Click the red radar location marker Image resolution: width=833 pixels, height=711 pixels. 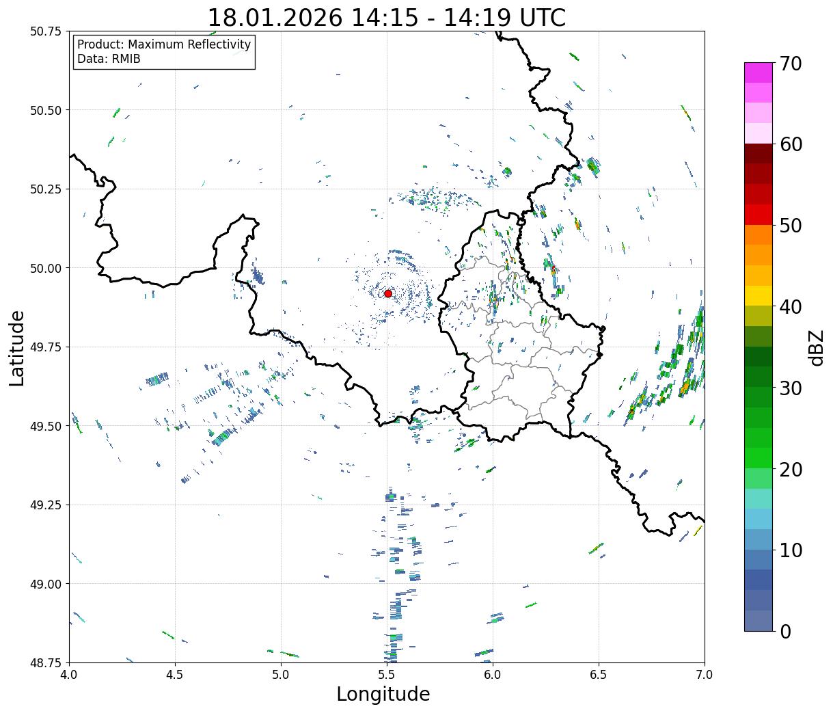click(x=388, y=293)
